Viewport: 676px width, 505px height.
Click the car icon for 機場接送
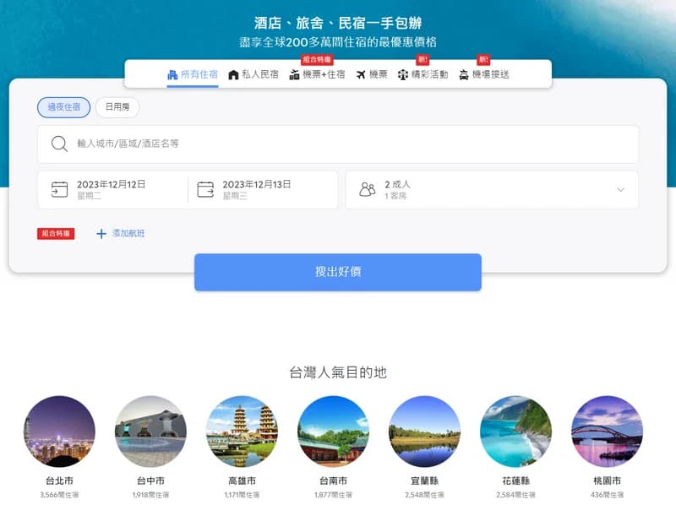tap(464, 75)
